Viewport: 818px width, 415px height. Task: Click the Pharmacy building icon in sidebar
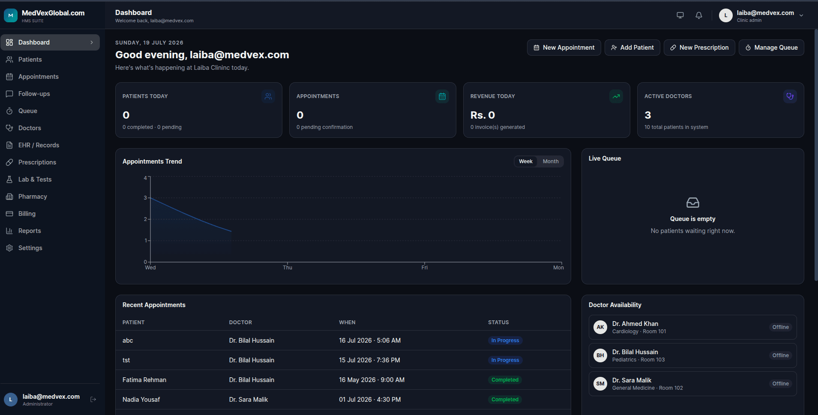(x=9, y=197)
